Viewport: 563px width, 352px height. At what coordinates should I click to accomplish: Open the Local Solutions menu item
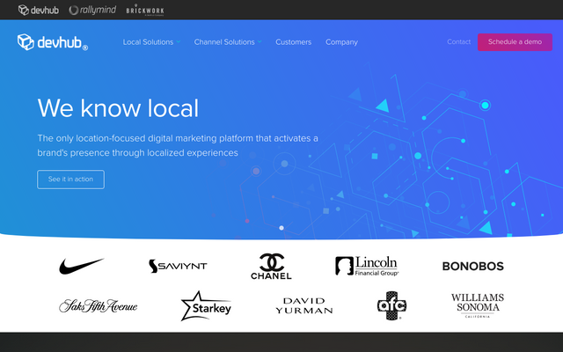(x=148, y=42)
